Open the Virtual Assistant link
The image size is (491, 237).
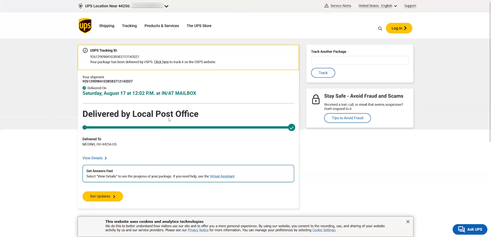tap(222, 176)
